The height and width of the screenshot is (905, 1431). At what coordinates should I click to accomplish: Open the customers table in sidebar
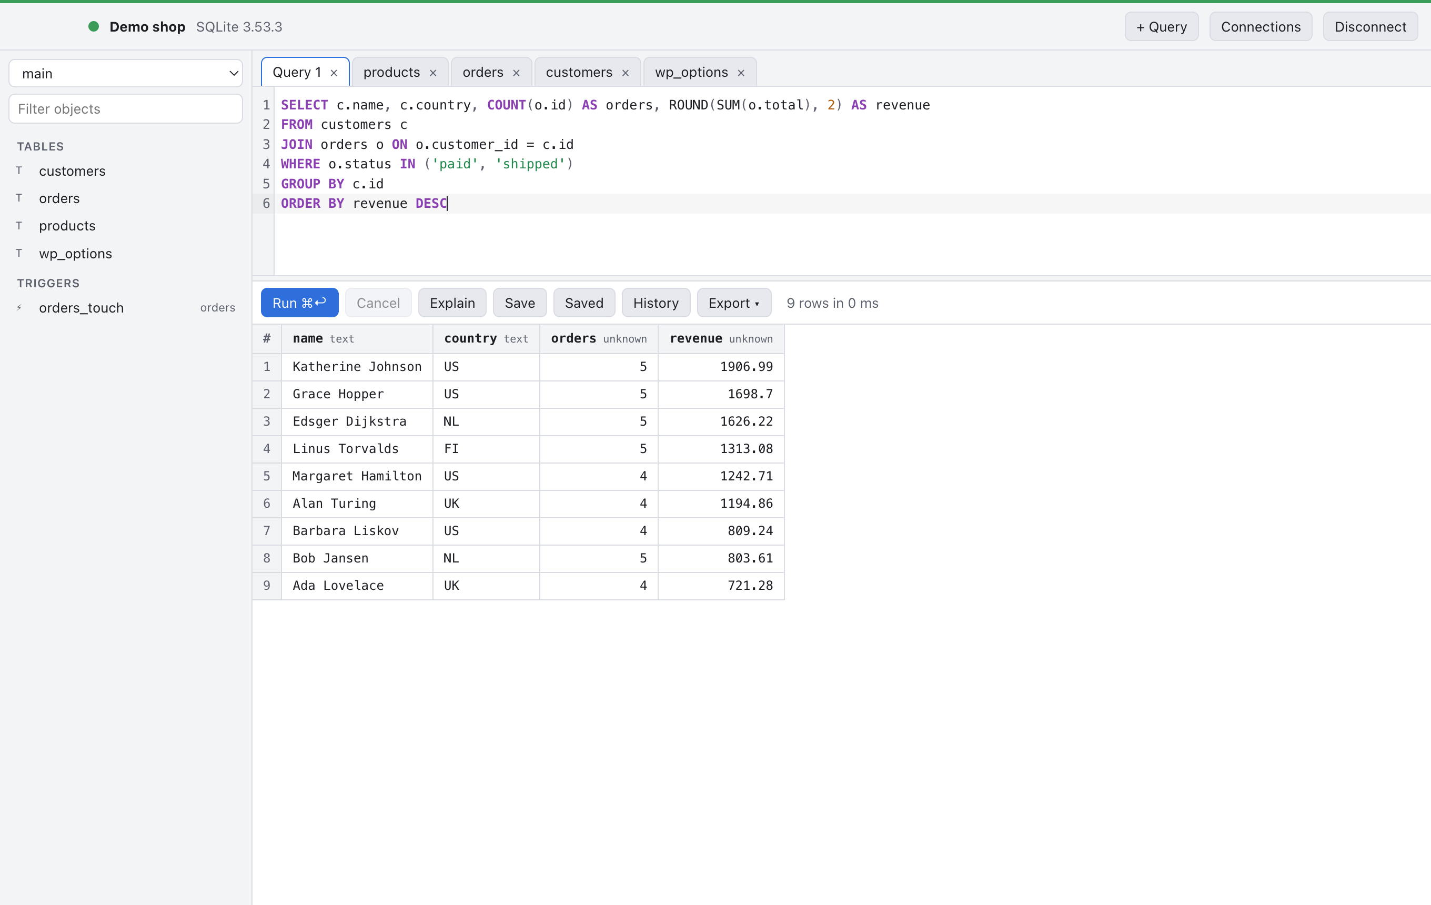click(x=125, y=170)
